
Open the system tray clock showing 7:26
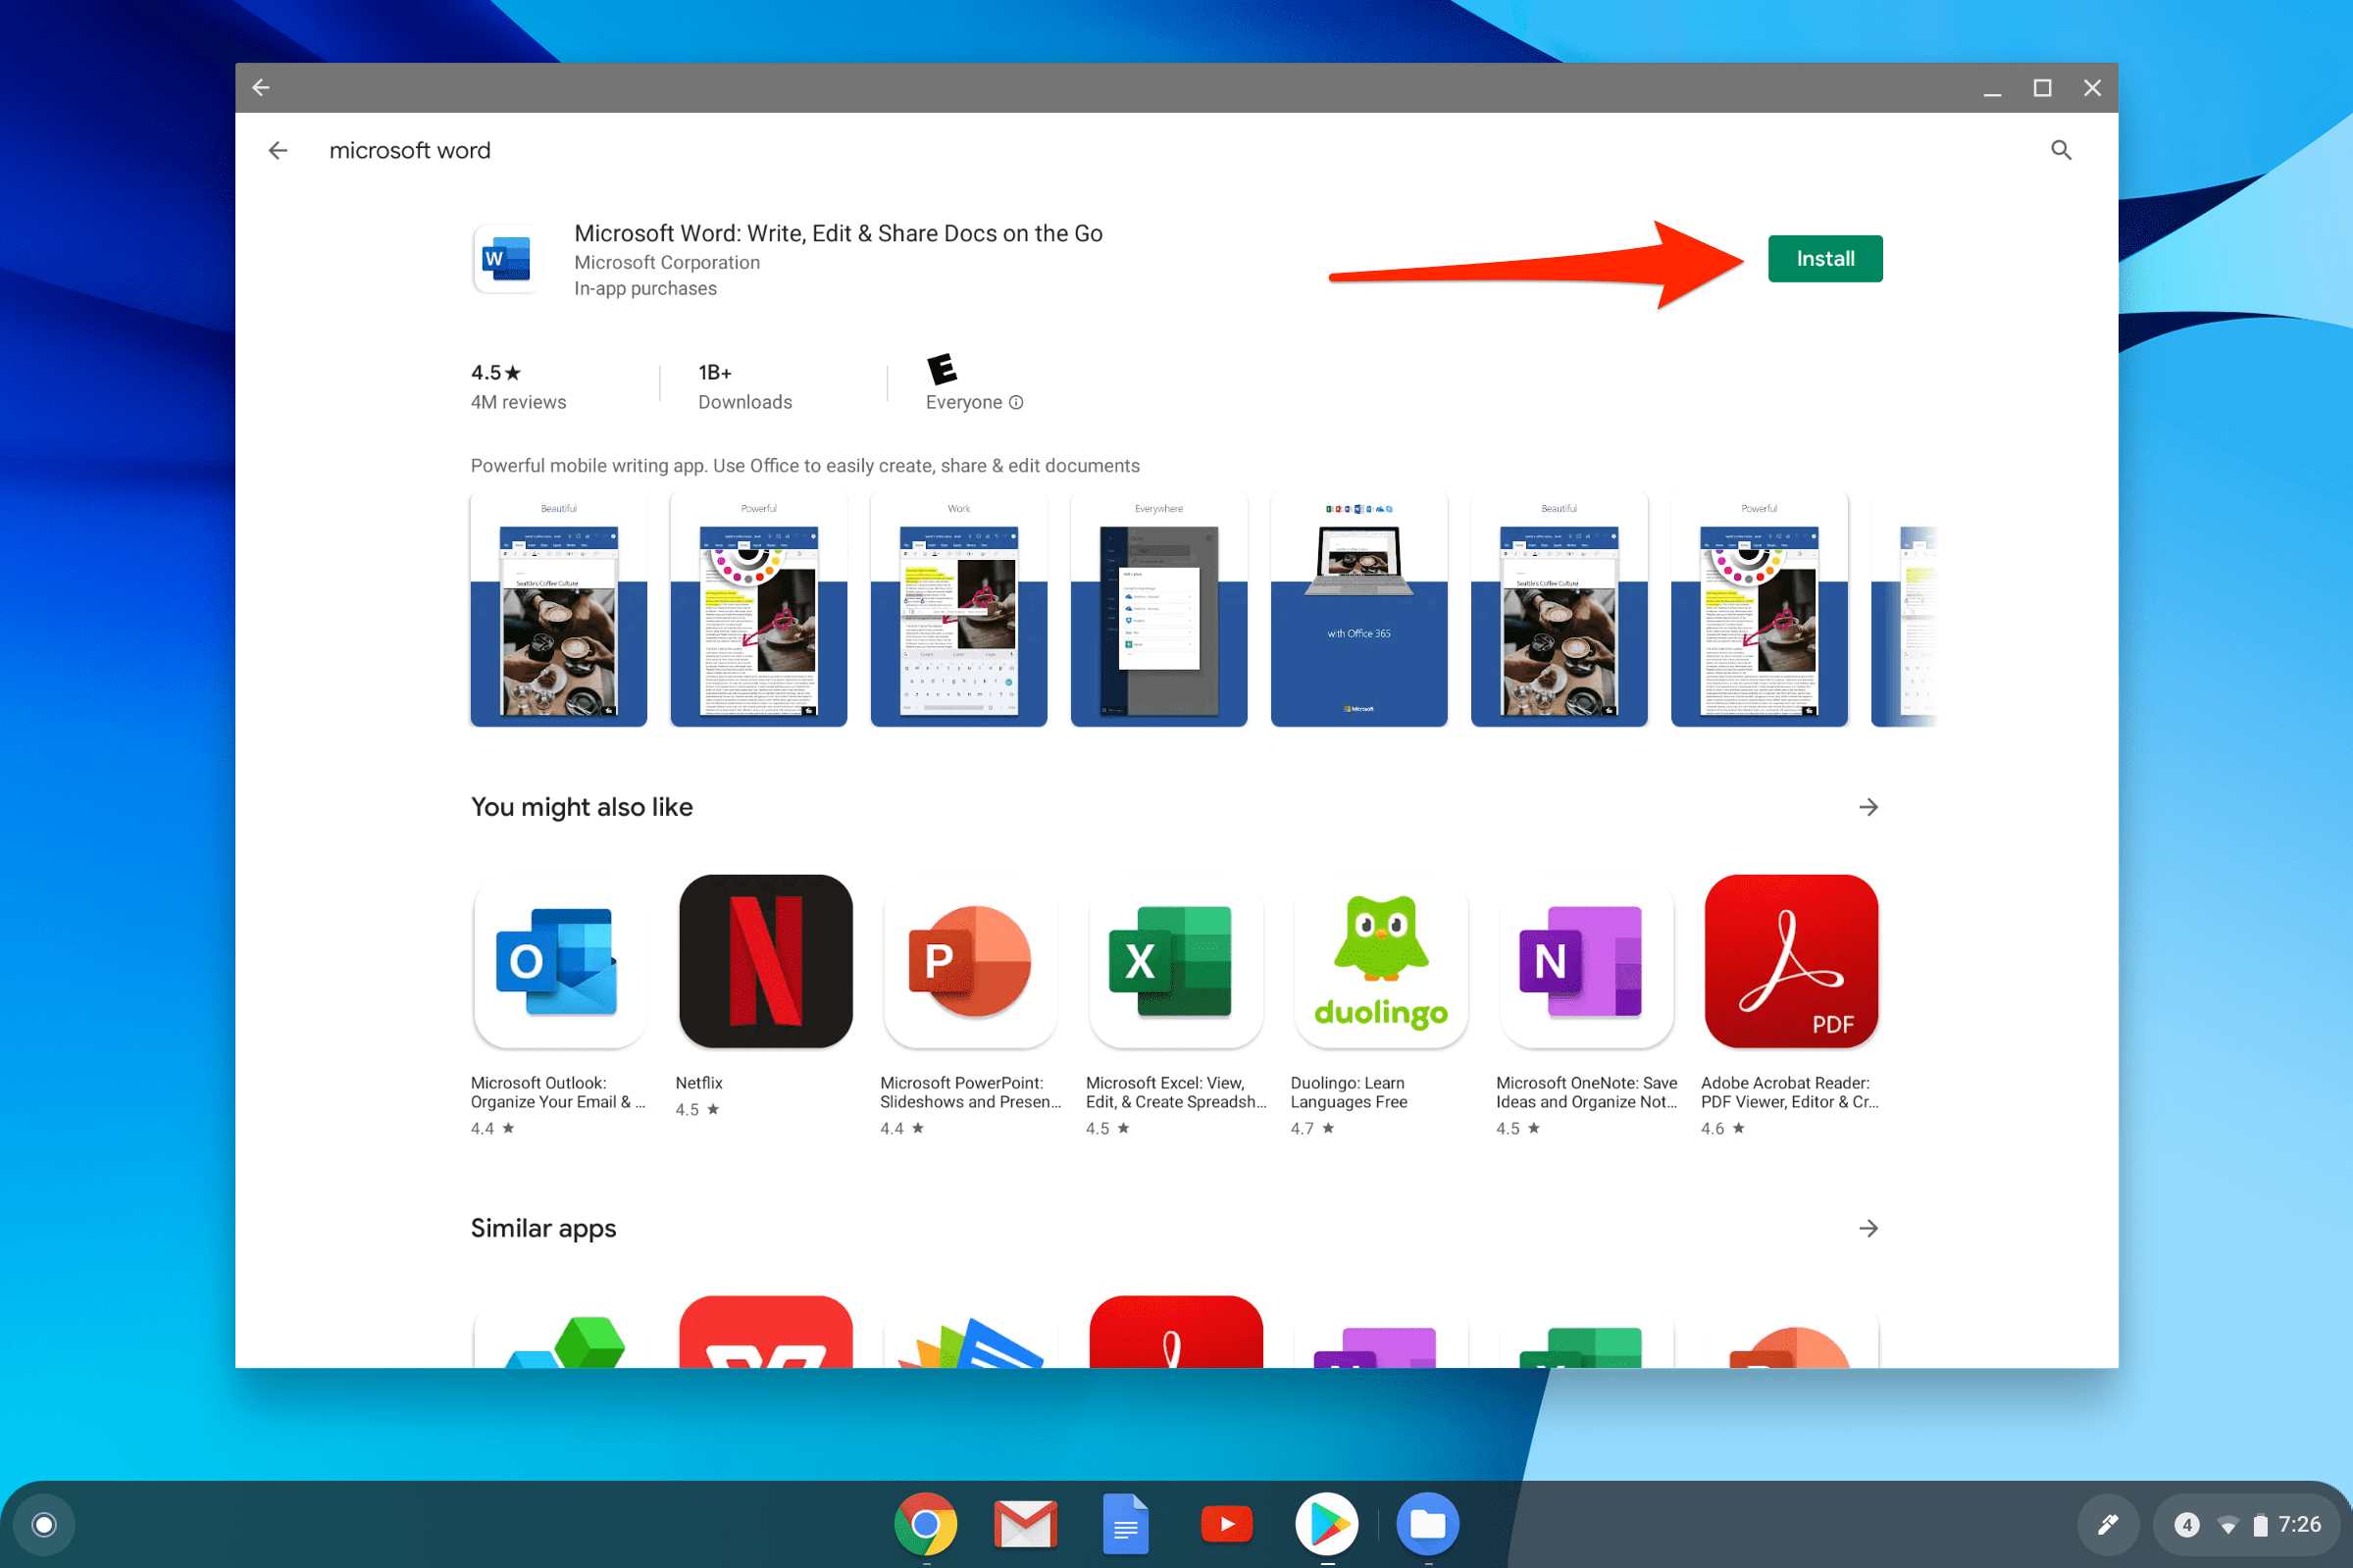point(2298,1524)
